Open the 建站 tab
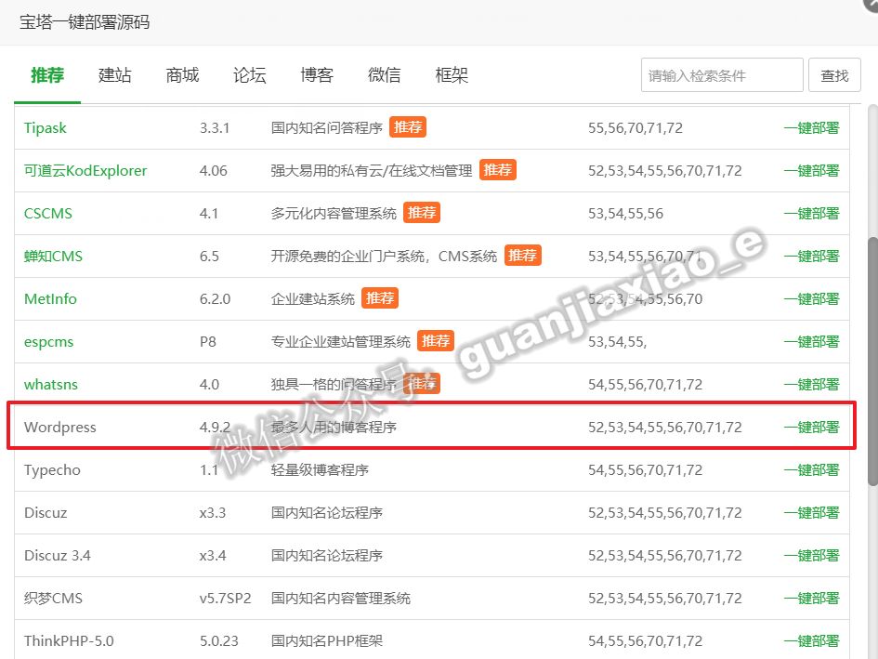This screenshot has width=878, height=659. click(115, 75)
